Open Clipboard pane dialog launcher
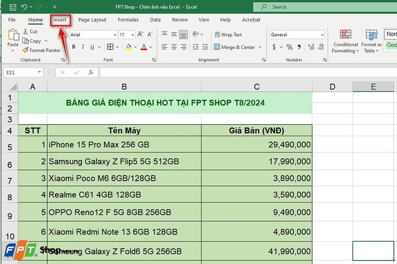This screenshot has width=397, height=264. click(x=63, y=60)
